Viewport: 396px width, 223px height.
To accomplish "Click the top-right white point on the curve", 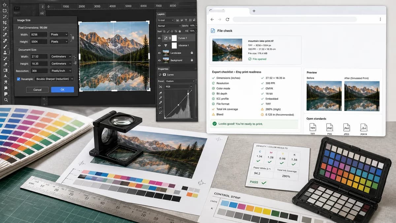I will click(188, 94).
